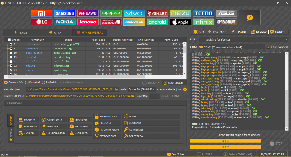Image resolution: width=291 pixels, height=157 pixels.
Task: Select the OPPO brand logo
Action: [x=111, y=13]
